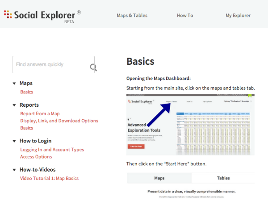
Task: Click the 'Then click on the Start Here button' text
Action: [167, 164]
